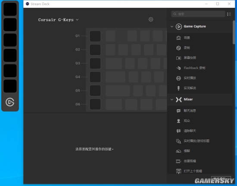Select the G6 key slot

click(95, 104)
